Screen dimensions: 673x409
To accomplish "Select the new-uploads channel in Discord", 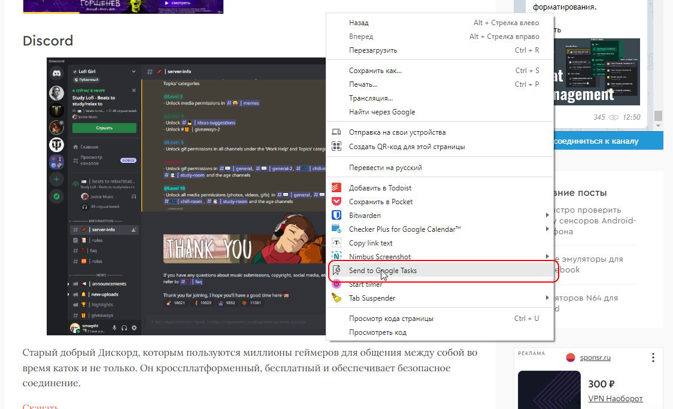I will click(104, 295).
